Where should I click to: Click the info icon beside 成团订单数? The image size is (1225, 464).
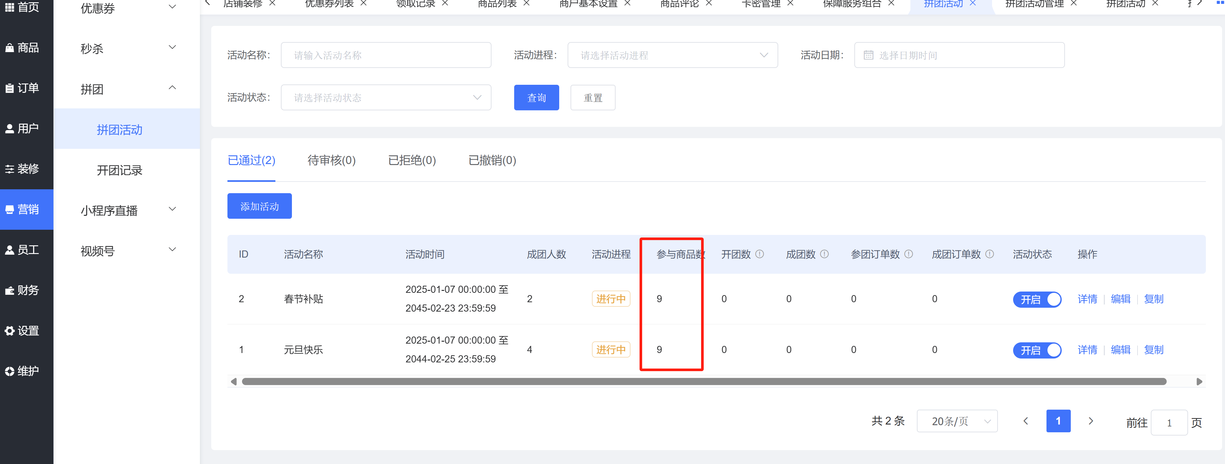tap(989, 254)
